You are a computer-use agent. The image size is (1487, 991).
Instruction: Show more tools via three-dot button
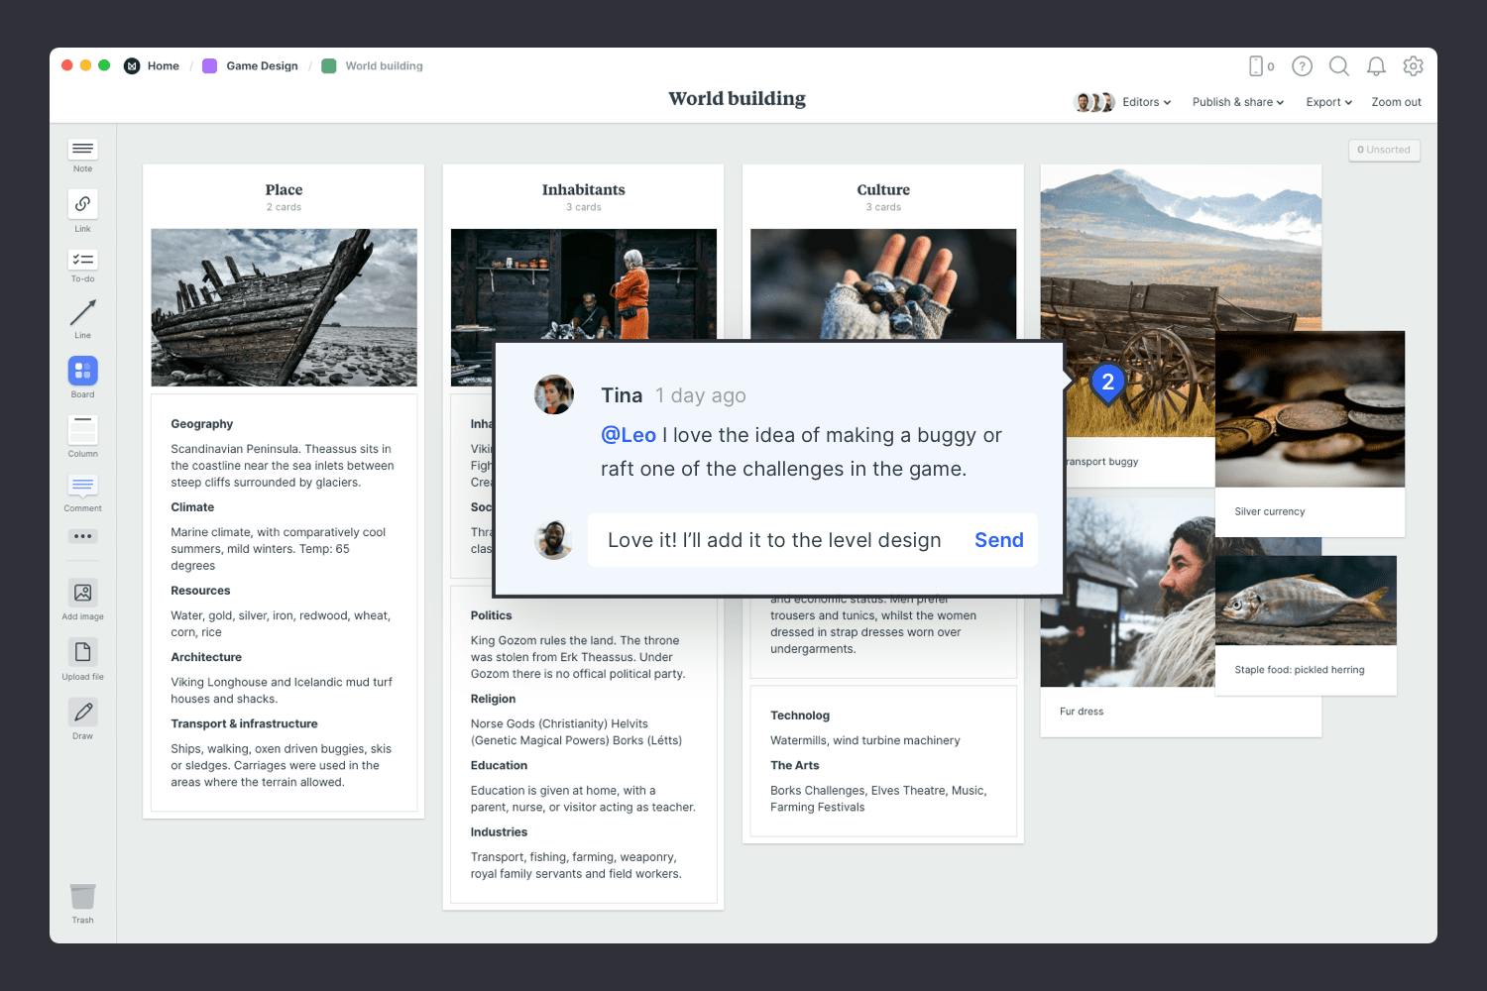coord(82,536)
